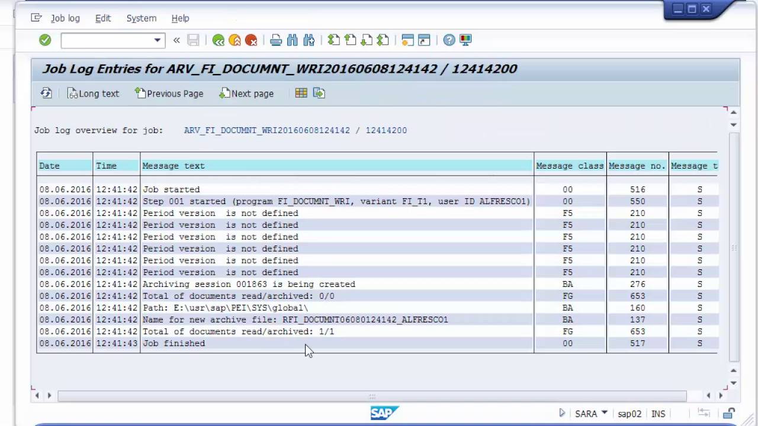Click message number 137
The width and height of the screenshot is (758, 426).
click(637, 319)
